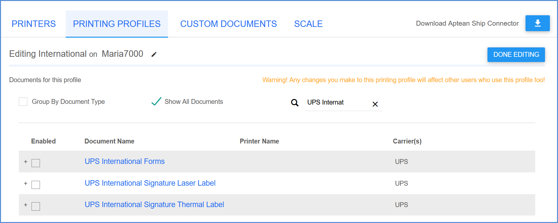Image resolution: width=558 pixels, height=223 pixels.
Task: Select the PRINTING PROFILES tab
Action: click(117, 23)
